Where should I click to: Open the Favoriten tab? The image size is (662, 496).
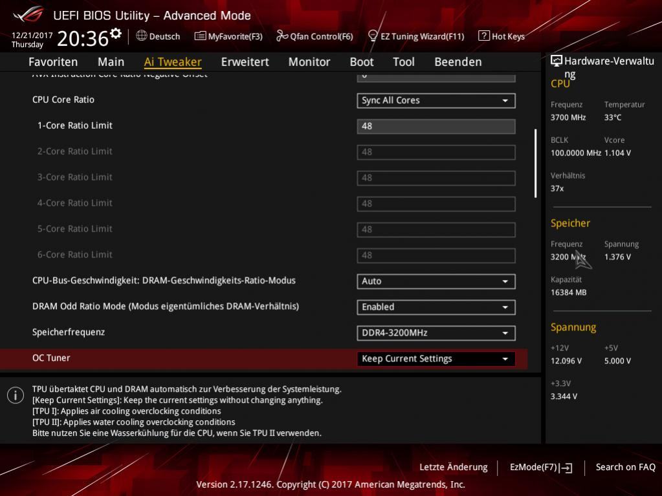coord(53,62)
